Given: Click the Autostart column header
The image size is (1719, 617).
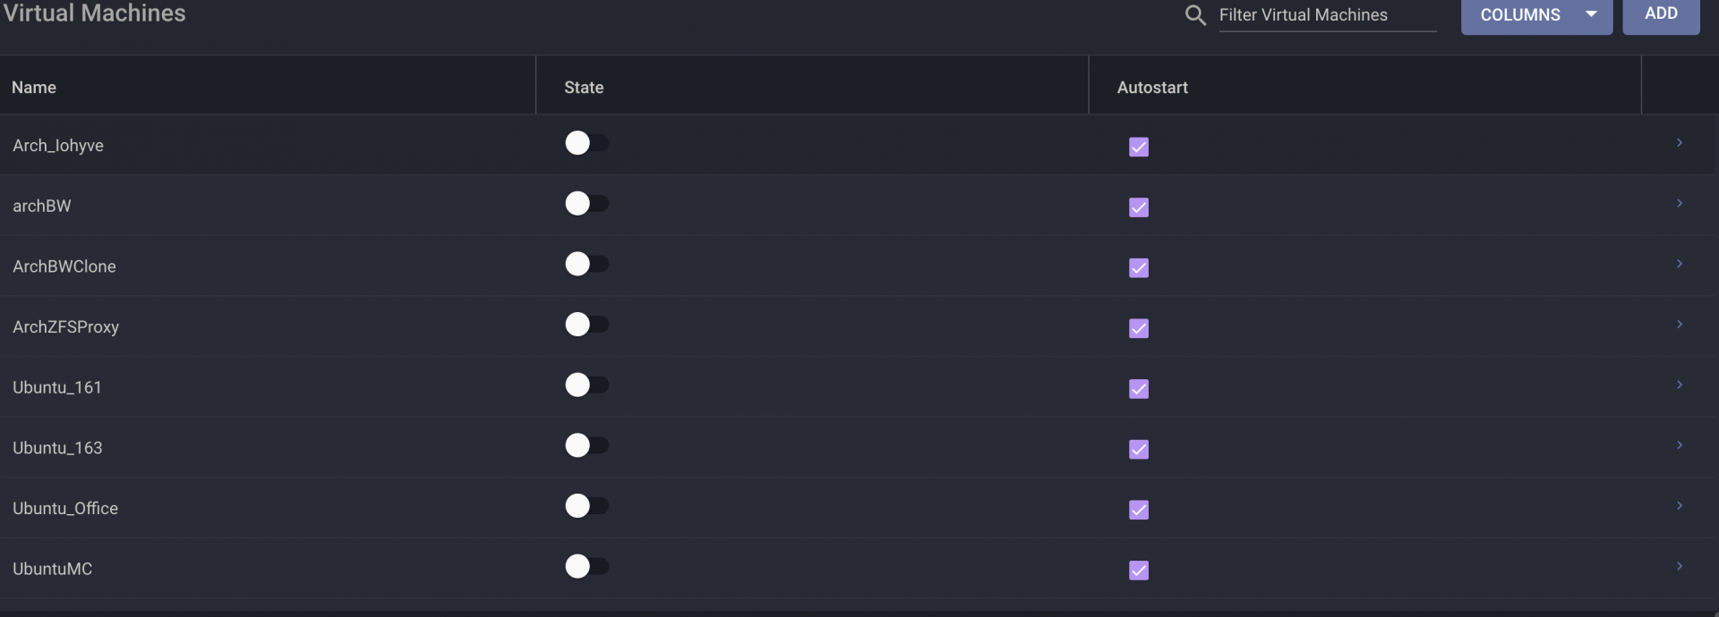Looking at the screenshot, I should tap(1152, 88).
